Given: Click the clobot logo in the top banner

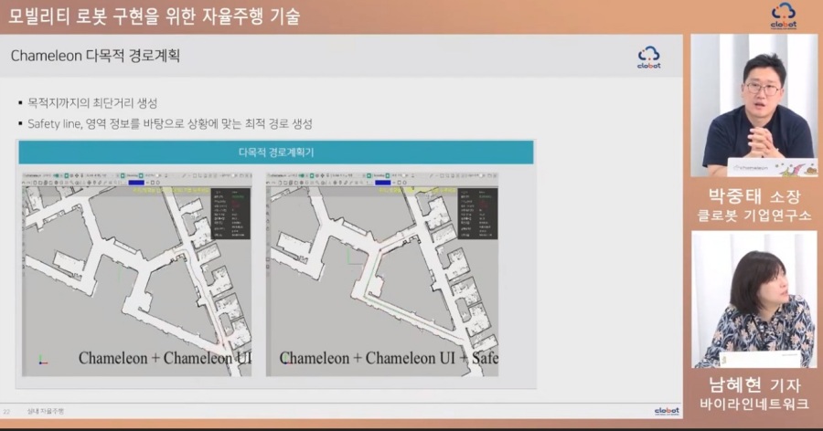Looking at the screenshot, I should point(783,16).
